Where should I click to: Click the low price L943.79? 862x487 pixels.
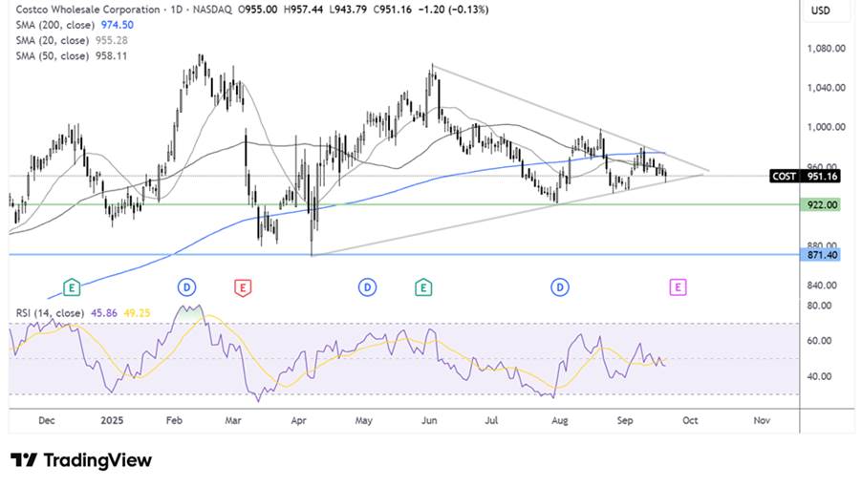pos(348,10)
